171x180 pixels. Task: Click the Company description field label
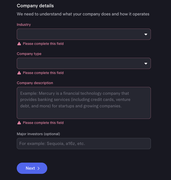pos(35,83)
